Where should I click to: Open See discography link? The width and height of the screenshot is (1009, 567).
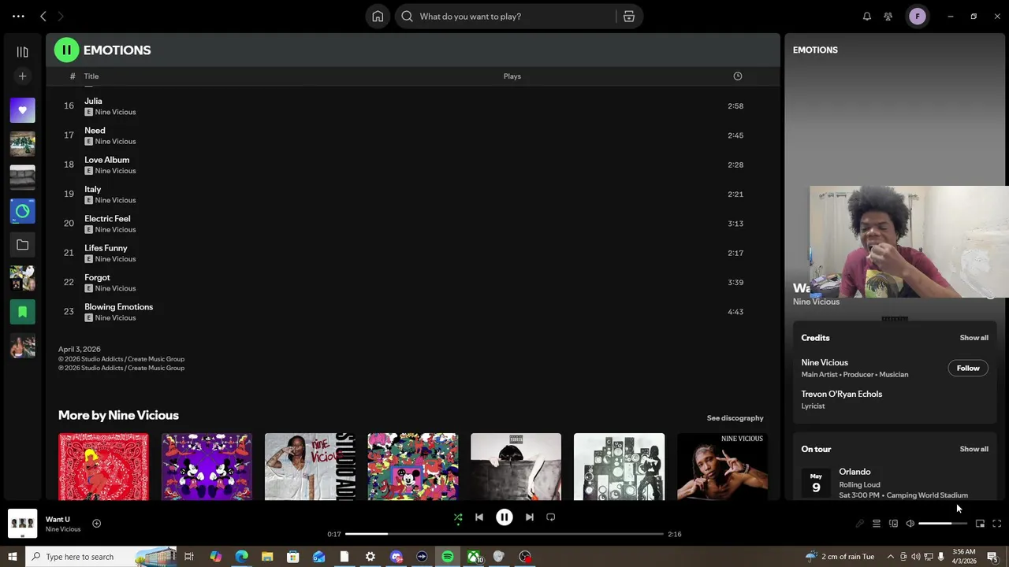(x=735, y=418)
